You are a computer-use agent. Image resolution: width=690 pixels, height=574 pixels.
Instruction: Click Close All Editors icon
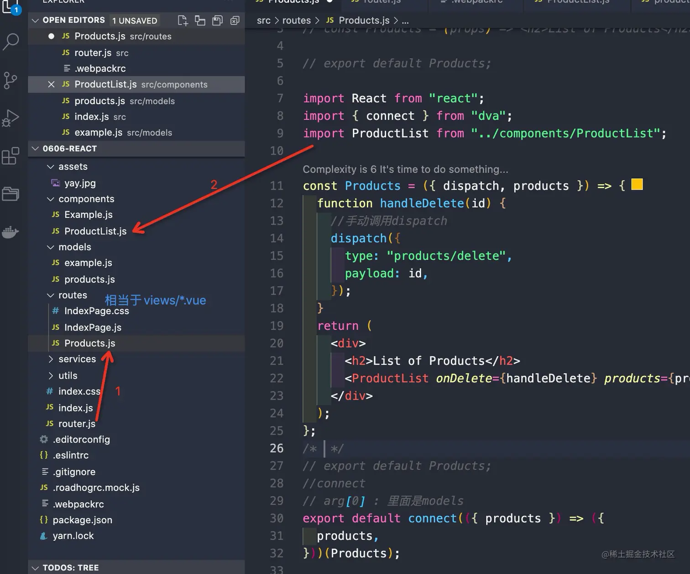point(235,21)
